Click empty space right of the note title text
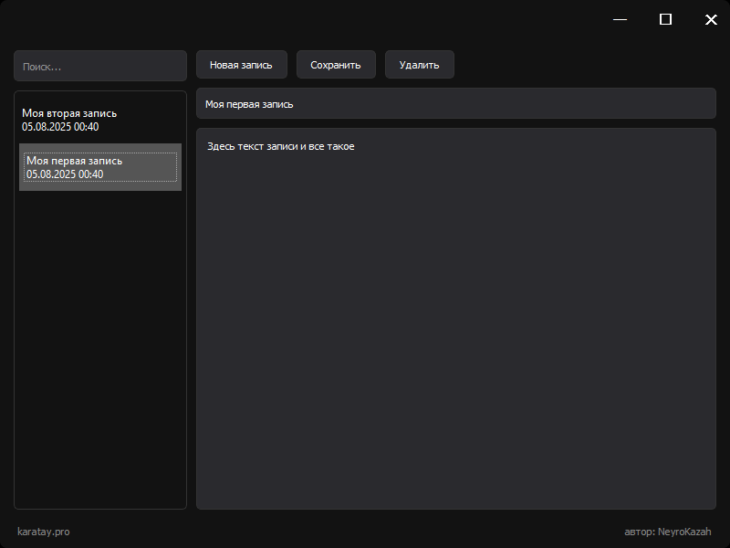The width and height of the screenshot is (730, 548). pyautogui.click(x=503, y=103)
